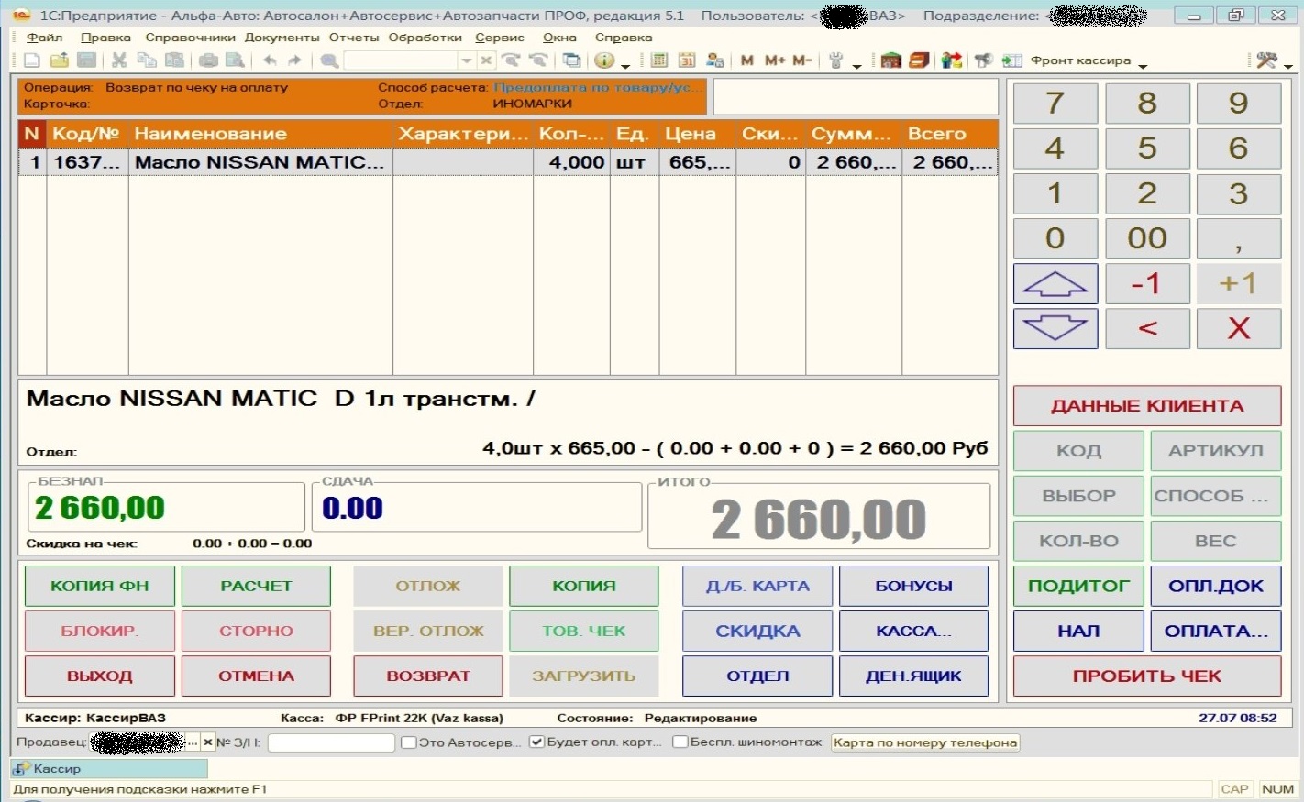
Task: Click the Карта по номеру телефона button
Action: click(x=925, y=742)
